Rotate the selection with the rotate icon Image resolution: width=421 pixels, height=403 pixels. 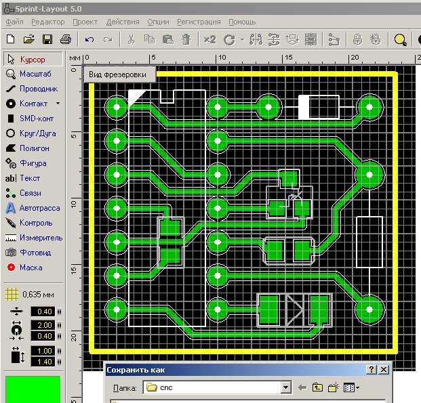coord(229,40)
